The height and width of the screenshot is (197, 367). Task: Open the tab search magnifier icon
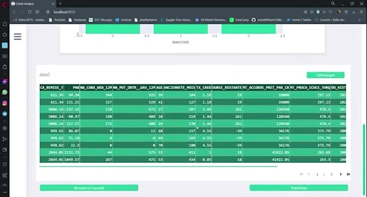point(333,4)
